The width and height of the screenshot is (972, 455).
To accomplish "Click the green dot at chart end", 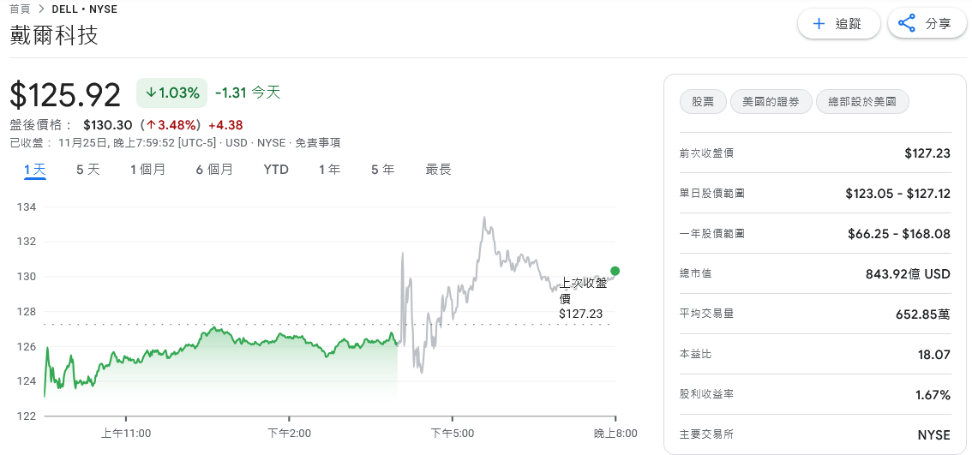I will [615, 271].
